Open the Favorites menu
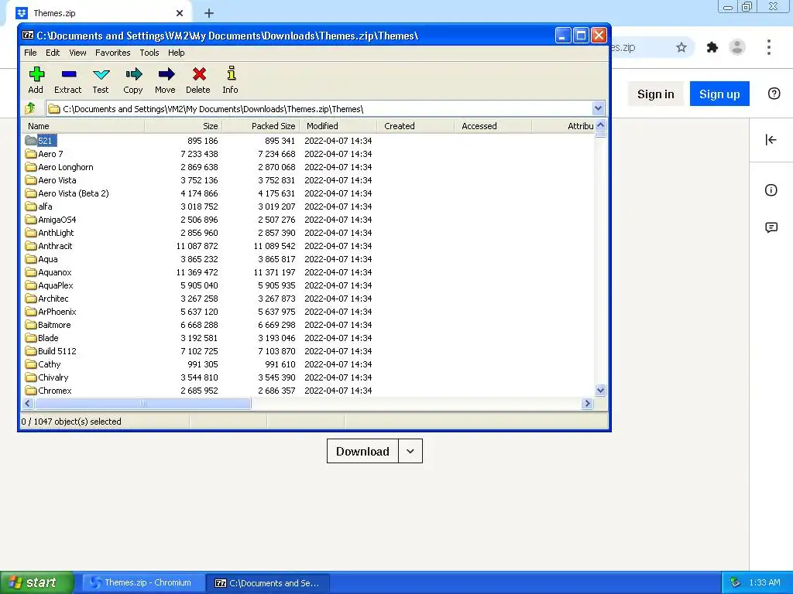This screenshot has height=594, width=793. [113, 53]
